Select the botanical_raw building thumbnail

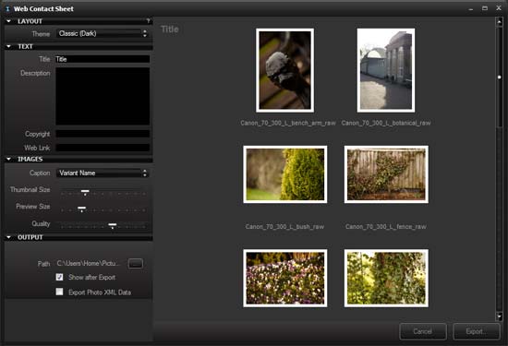pos(386,70)
